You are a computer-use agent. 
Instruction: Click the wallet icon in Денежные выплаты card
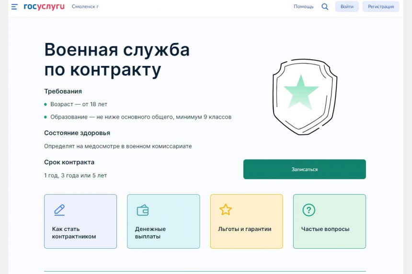pos(143,210)
